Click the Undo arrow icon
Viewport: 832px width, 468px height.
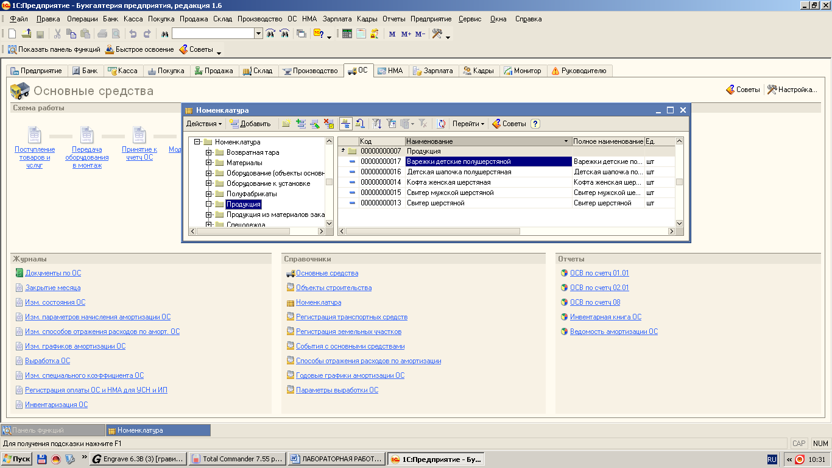click(x=133, y=34)
